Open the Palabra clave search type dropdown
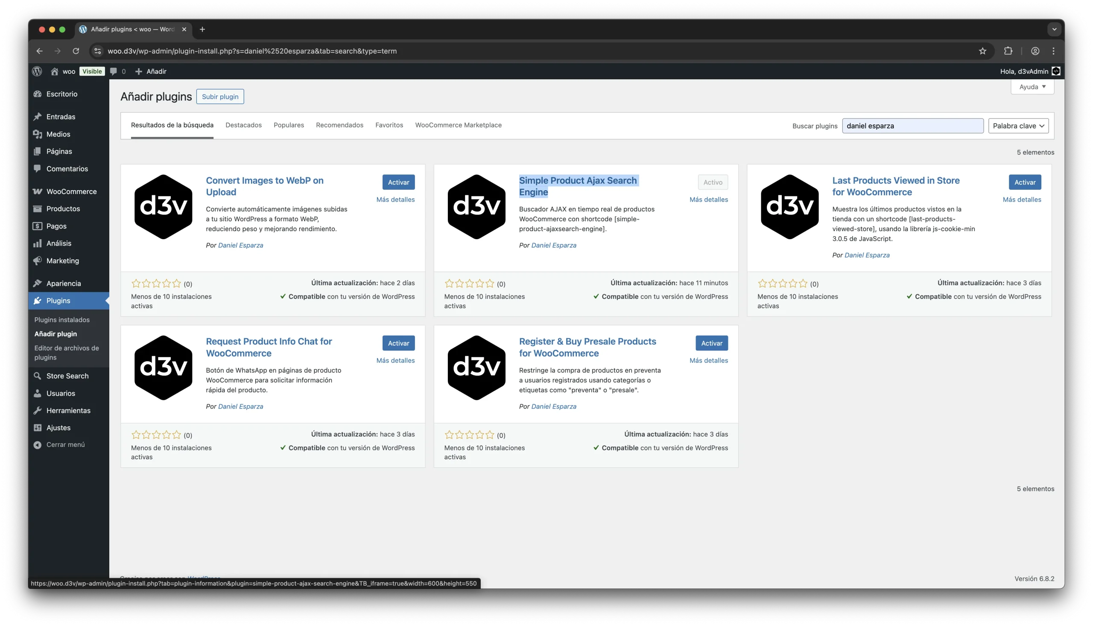Image resolution: width=1093 pixels, height=626 pixels. (1018, 126)
